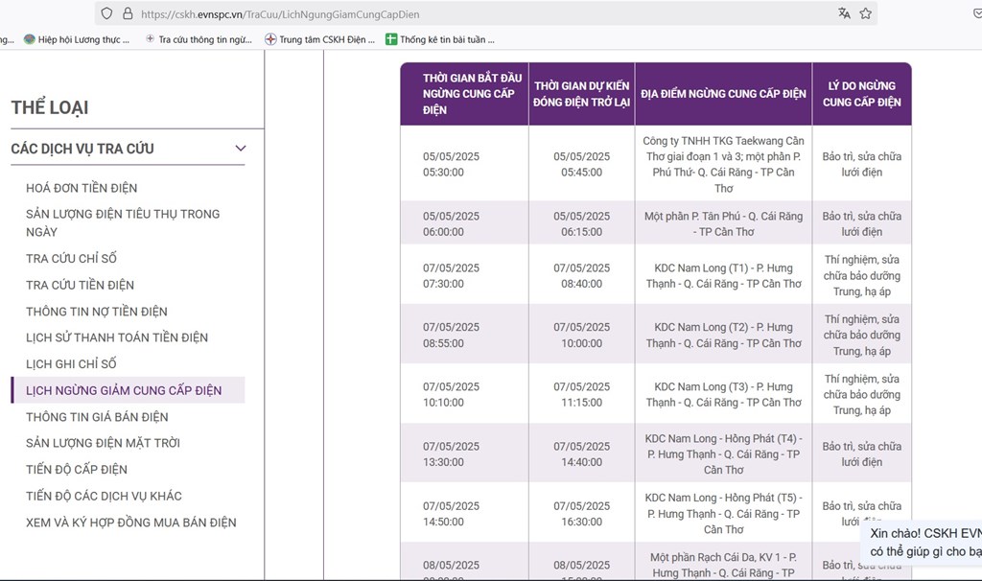Open the Trung tâm CSKH Điện bookmark
Screen dimensions: 982x581
click(320, 39)
